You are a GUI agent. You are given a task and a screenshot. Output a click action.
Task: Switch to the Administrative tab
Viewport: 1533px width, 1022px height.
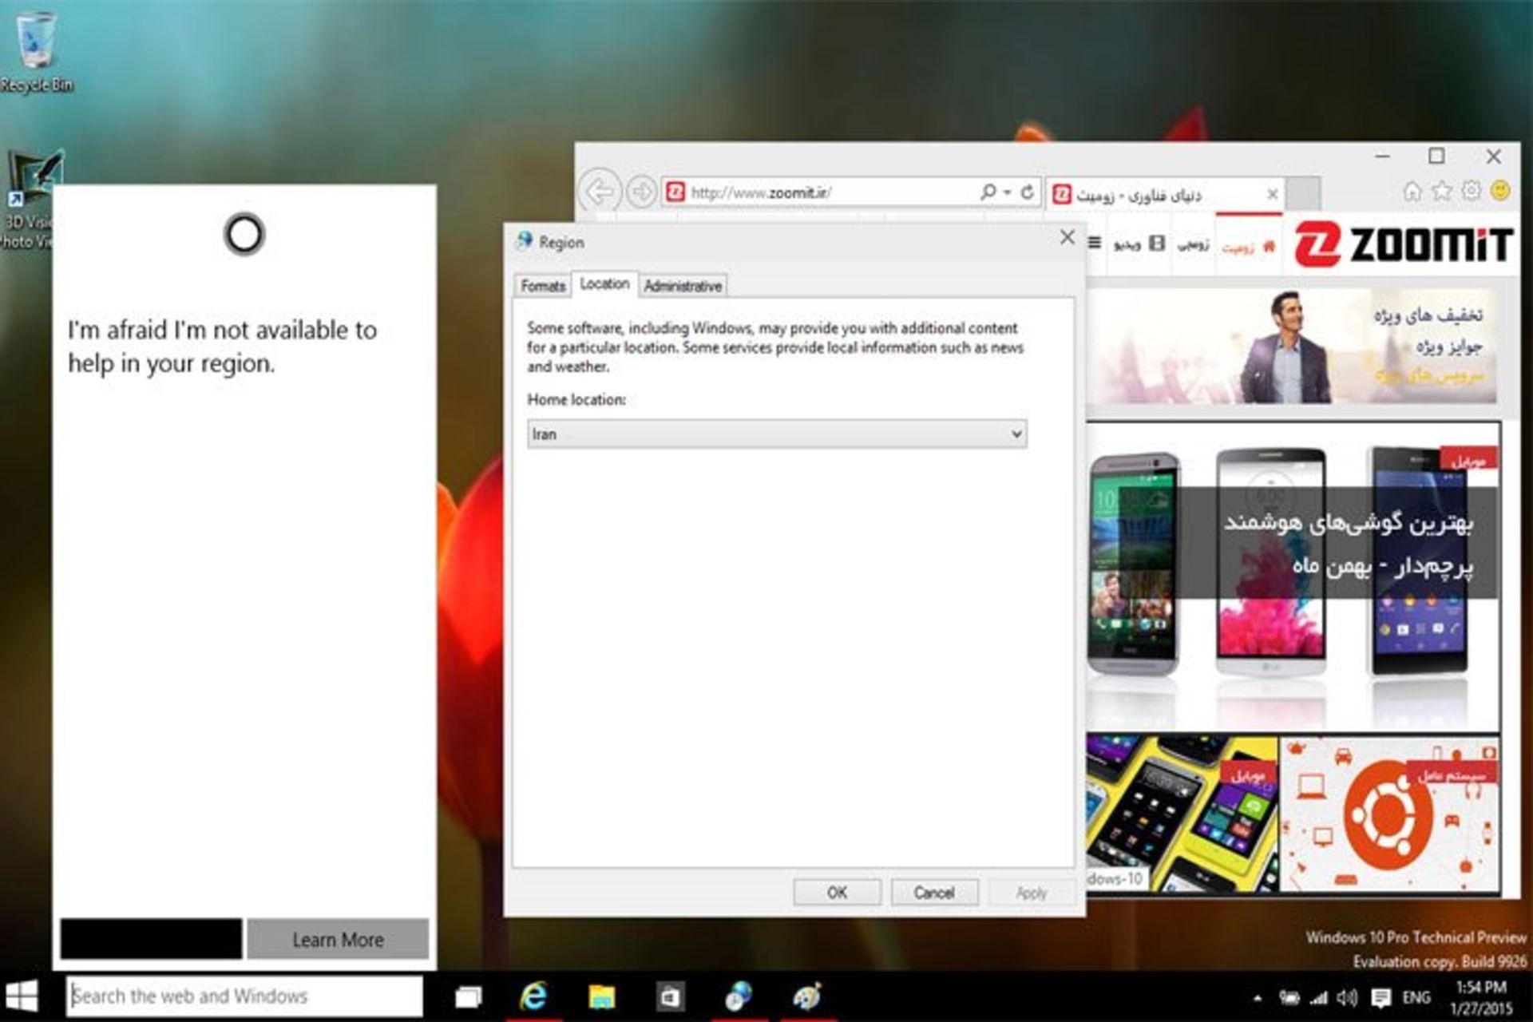pyautogui.click(x=683, y=286)
